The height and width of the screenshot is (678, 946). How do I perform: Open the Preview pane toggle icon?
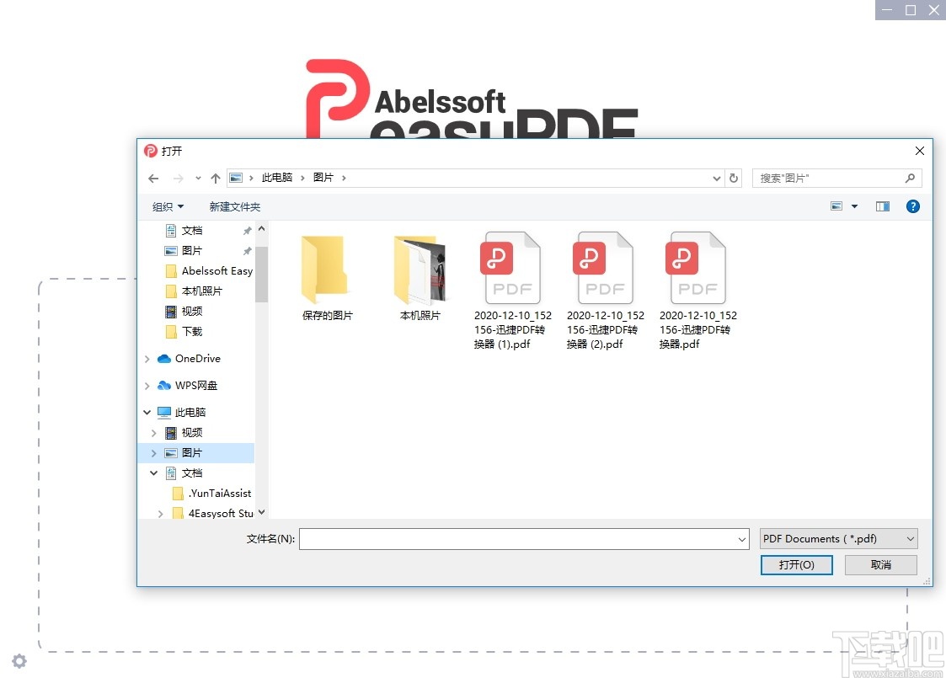[x=882, y=206]
